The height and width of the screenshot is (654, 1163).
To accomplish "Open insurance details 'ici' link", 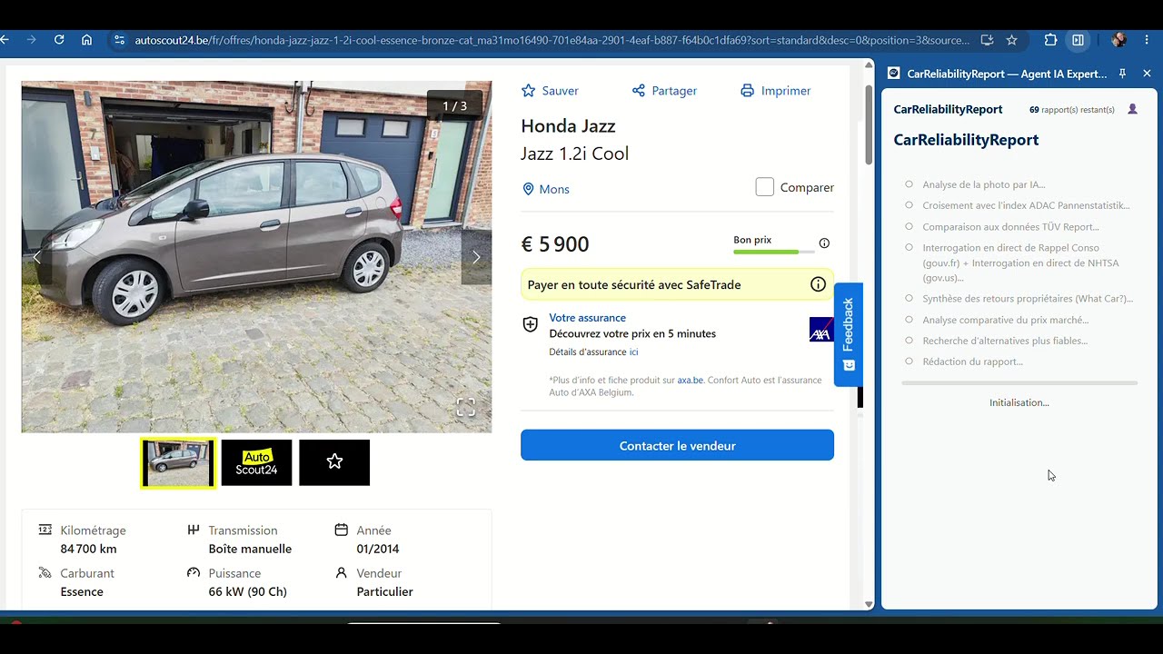I will pyautogui.click(x=633, y=352).
